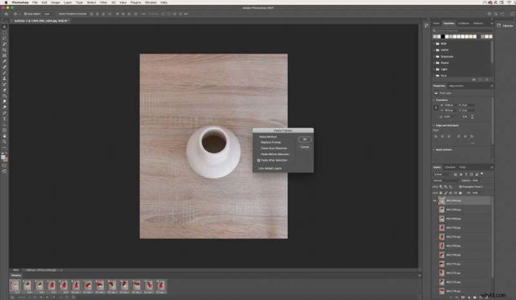Select the Frame tool
The width and height of the screenshot is (516, 300).
click(x=5, y=55)
